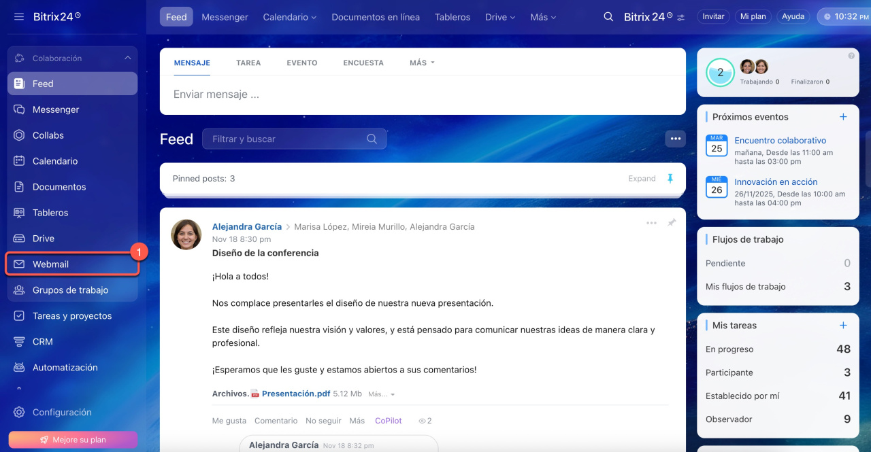Select the Tableros top menu item
The width and height of the screenshot is (871, 452).
pos(453,17)
